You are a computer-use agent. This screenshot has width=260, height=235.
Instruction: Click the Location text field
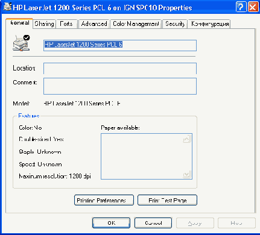tap(120, 69)
